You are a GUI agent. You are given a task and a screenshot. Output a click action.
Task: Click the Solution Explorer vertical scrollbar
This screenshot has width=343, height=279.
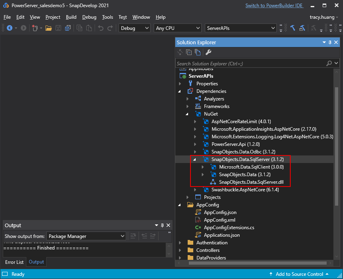click(337, 146)
